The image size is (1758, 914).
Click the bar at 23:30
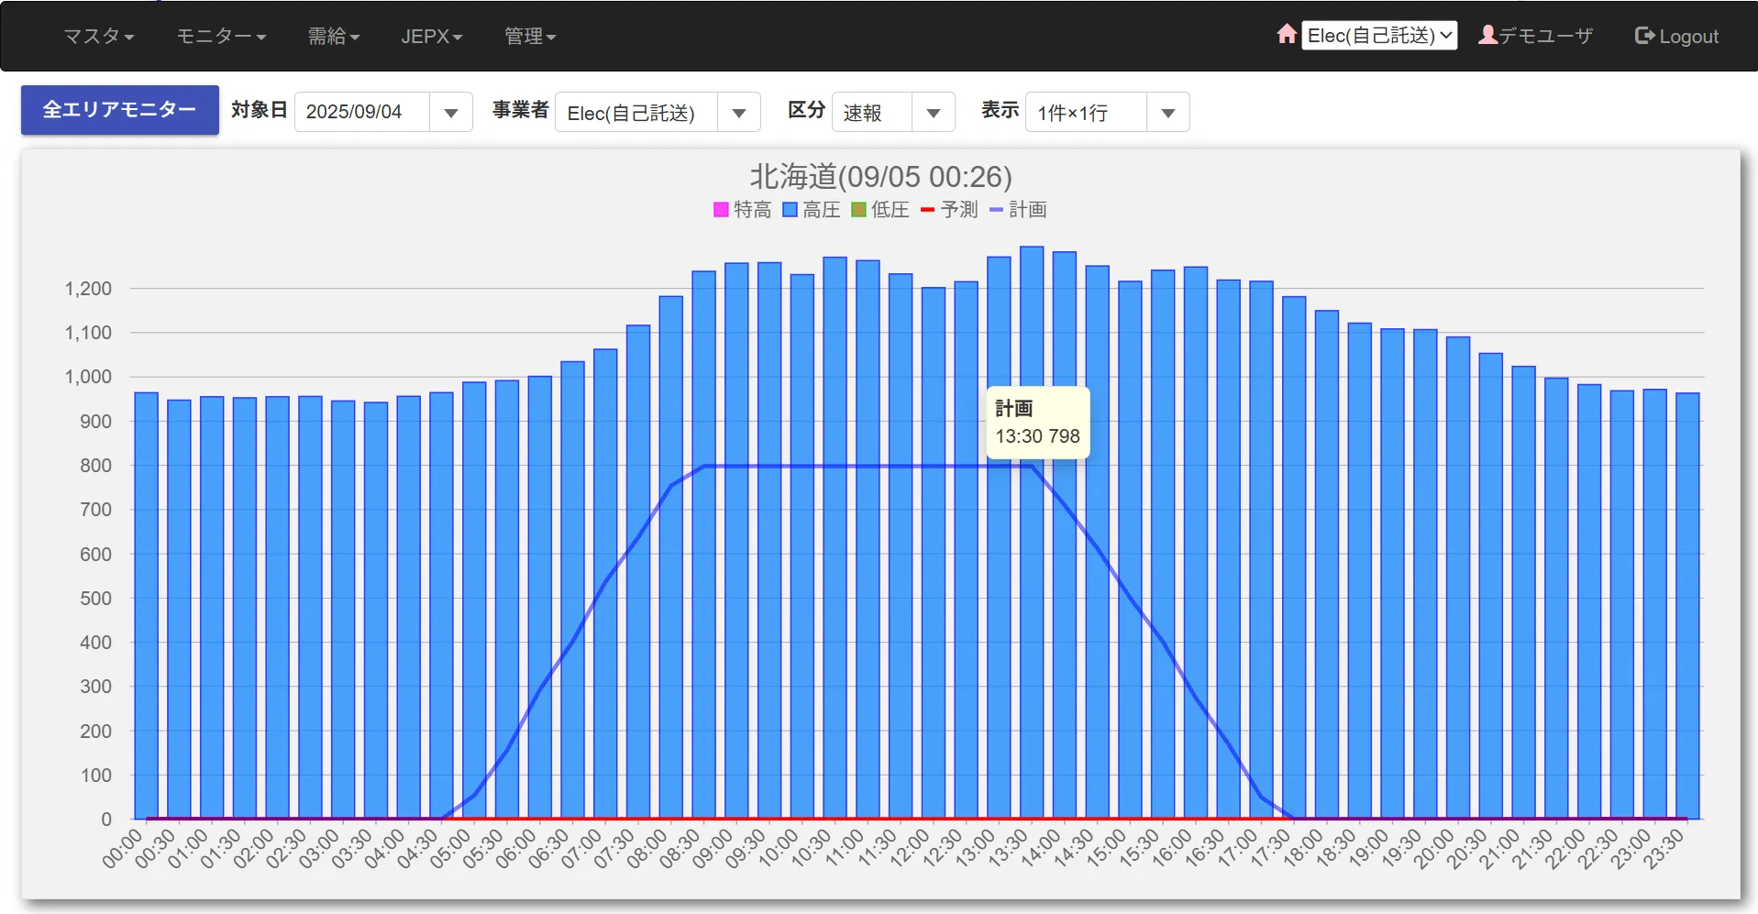click(x=1687, y=605)
